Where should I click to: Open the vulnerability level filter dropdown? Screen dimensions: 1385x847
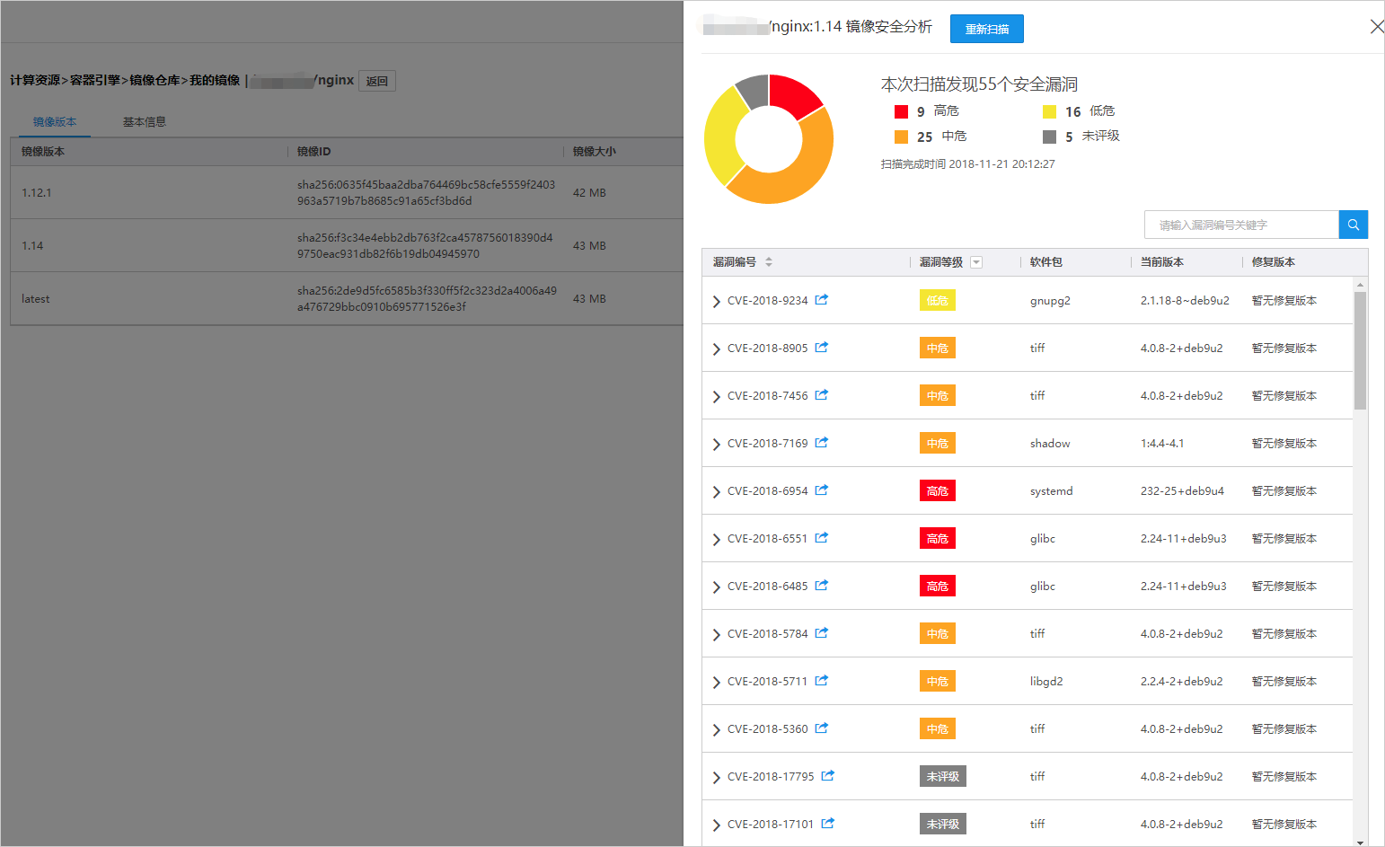coord(976,262)
